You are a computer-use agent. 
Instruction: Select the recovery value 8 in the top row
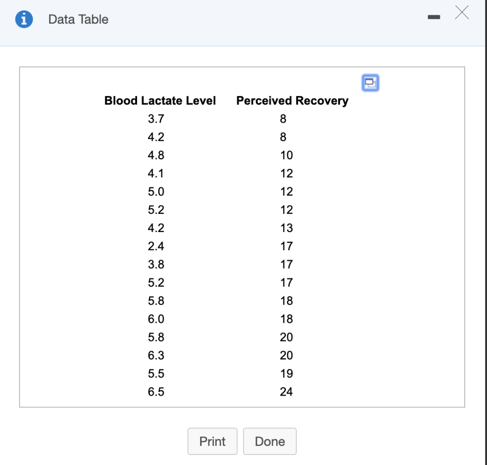pos(283,119)
